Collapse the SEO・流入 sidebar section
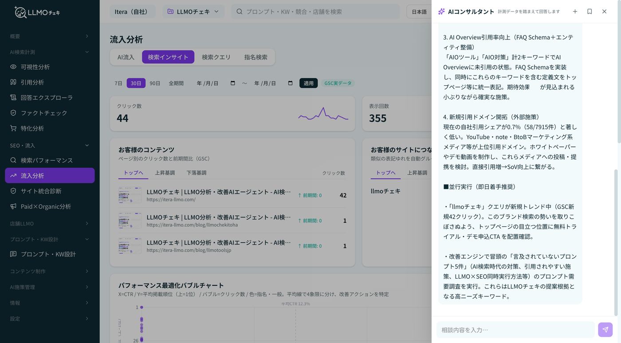Viewport: 621px width, 343px height. [50, 146]
